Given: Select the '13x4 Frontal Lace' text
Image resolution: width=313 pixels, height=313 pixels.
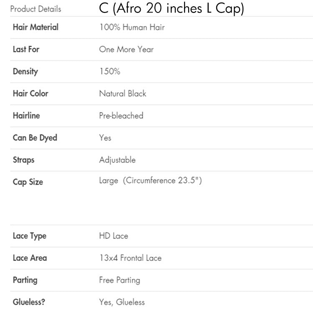Looking at the screenshot, I should click(x=130, y=258).
